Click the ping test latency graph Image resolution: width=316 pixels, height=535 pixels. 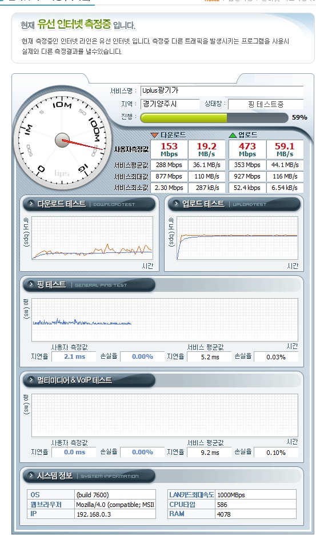(x=165, y=320)
